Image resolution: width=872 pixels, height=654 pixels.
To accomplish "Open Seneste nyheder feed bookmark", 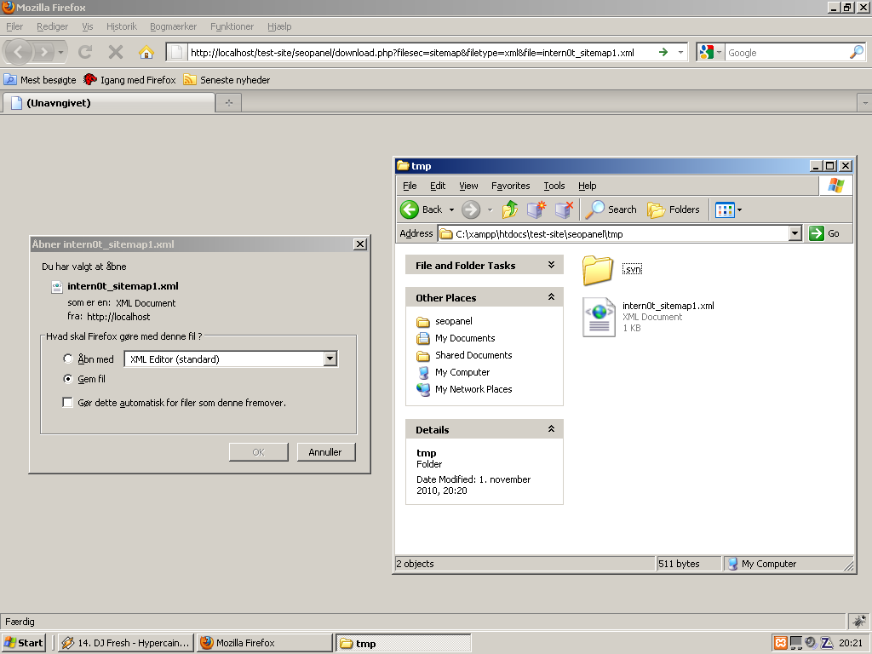I will 227,79.
